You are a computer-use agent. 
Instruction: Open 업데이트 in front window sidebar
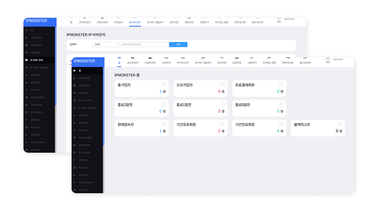[x=87, y=123]
